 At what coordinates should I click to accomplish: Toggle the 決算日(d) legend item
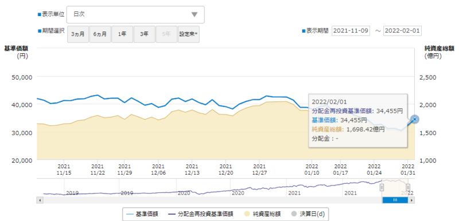click(x=309, y=214)
